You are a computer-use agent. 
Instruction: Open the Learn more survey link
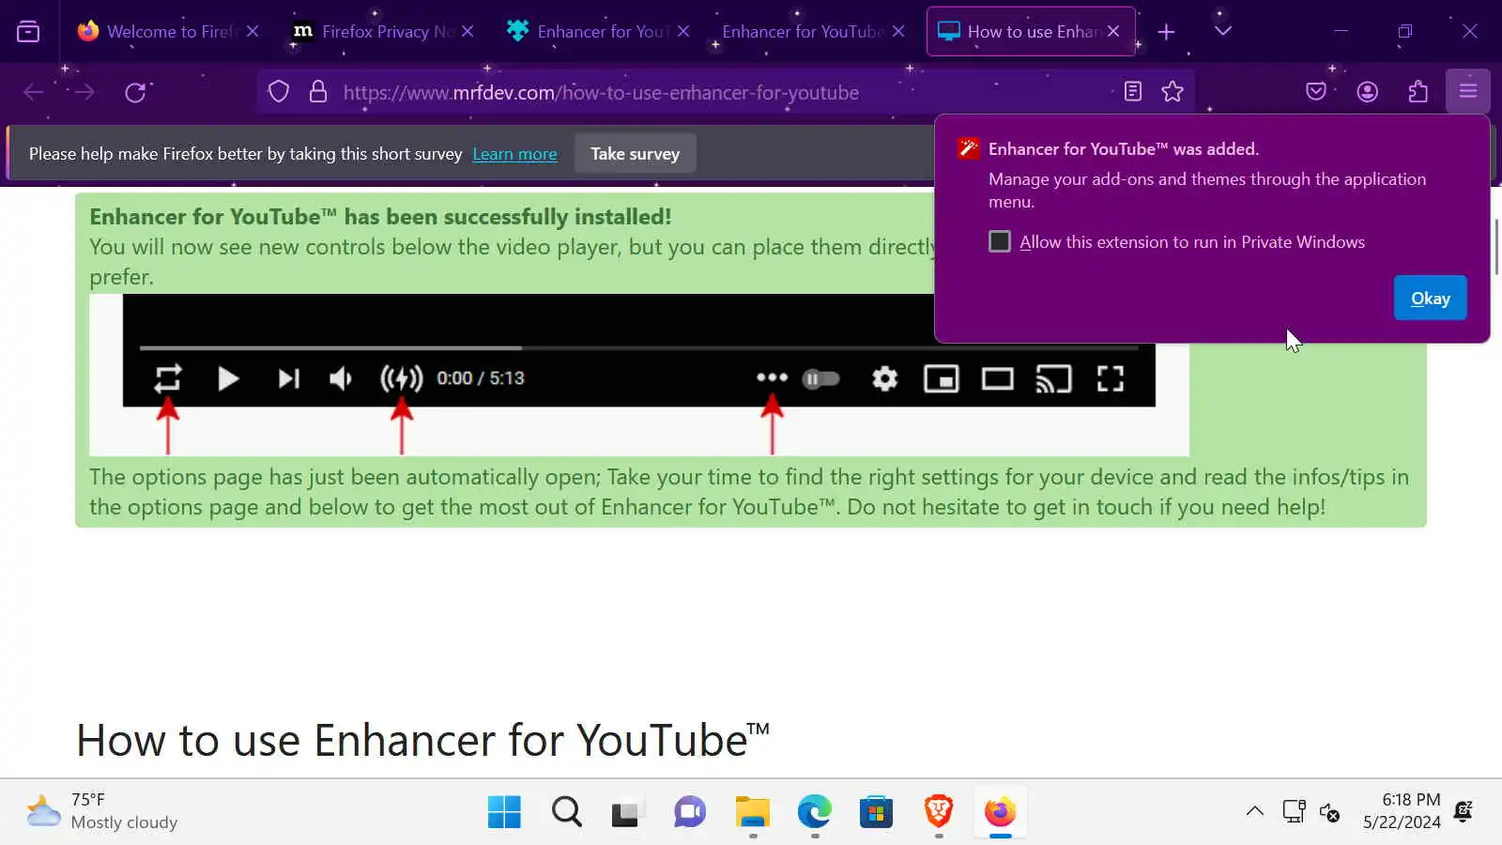tap(514, 154)
